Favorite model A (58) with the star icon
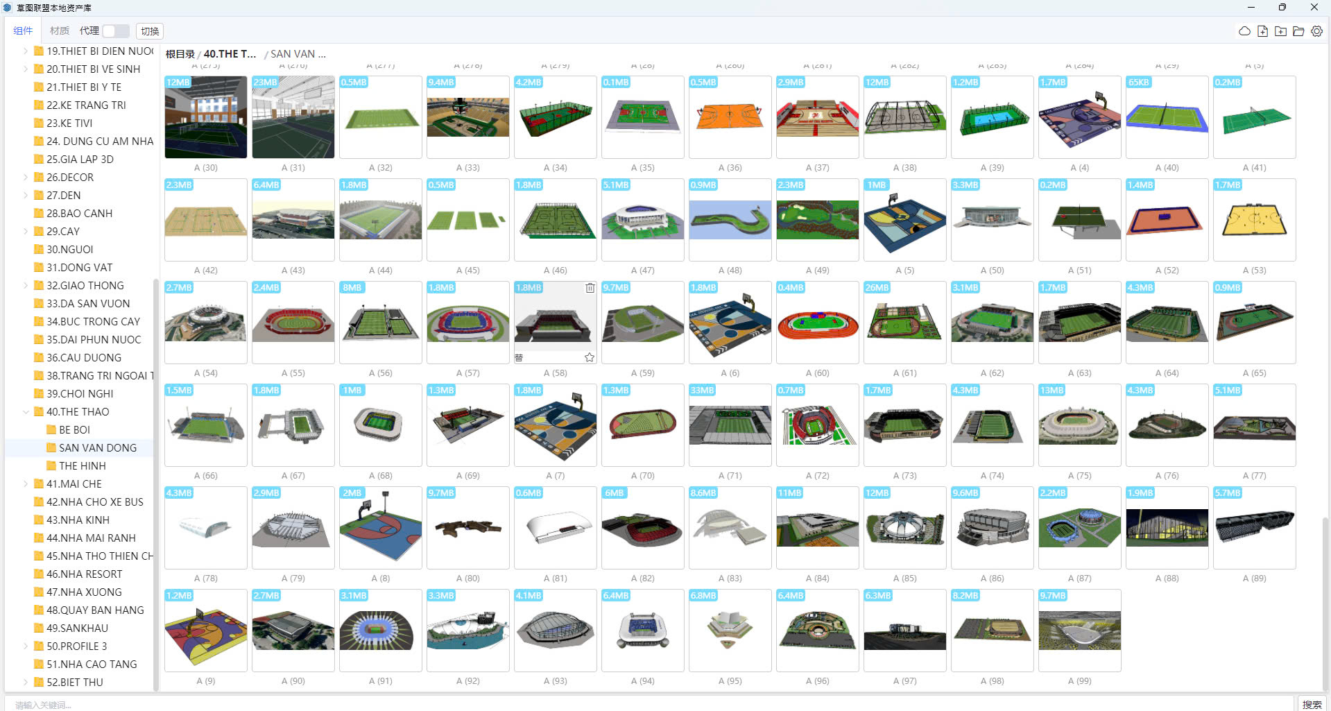 click(x=589, y=357)
